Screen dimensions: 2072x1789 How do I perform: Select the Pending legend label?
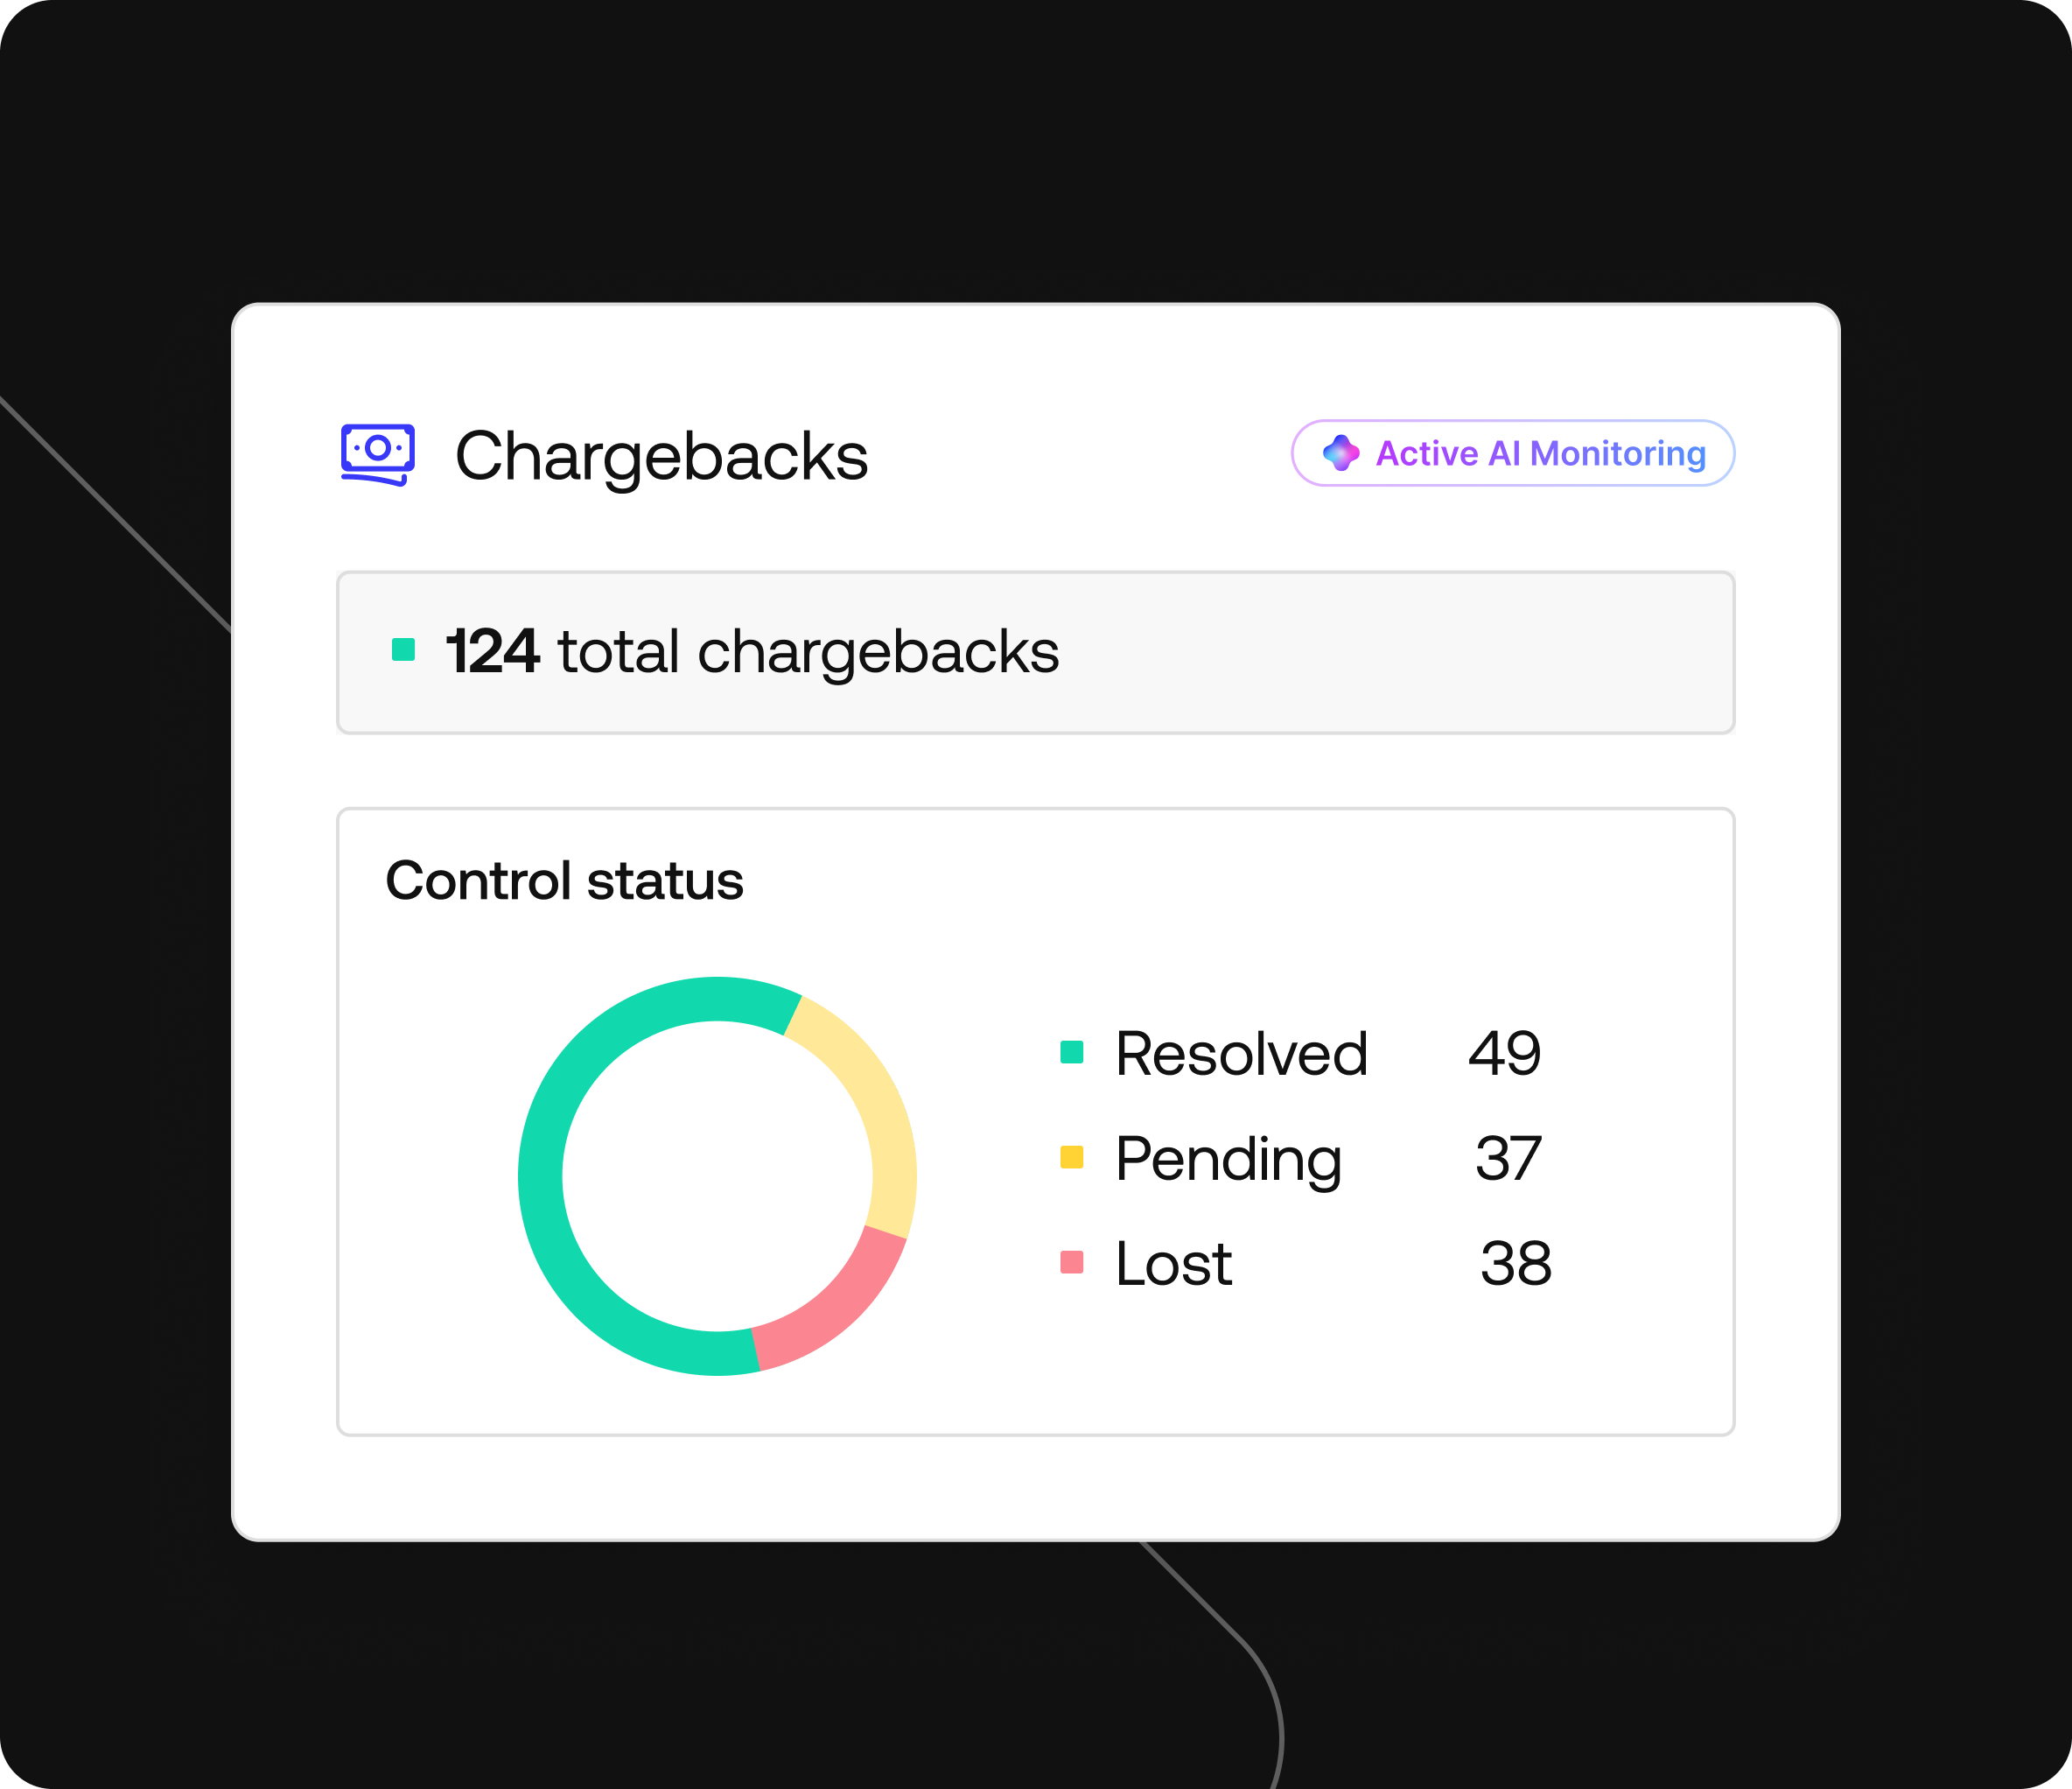pos(1228,1161)
